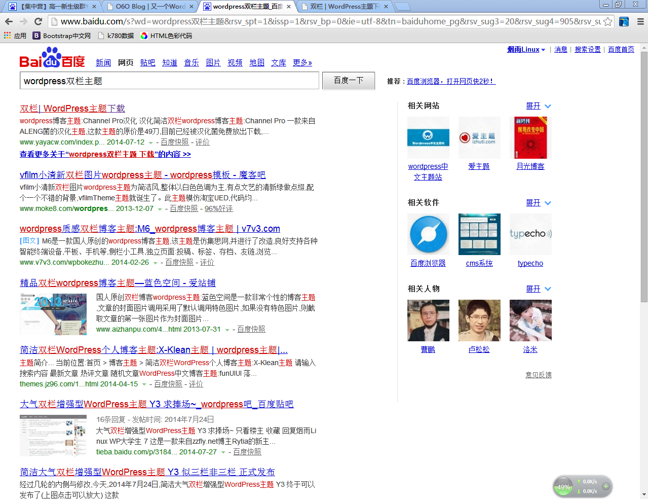
Task: Select the 贴吧 search category
Action: click(x=147, y=62)
